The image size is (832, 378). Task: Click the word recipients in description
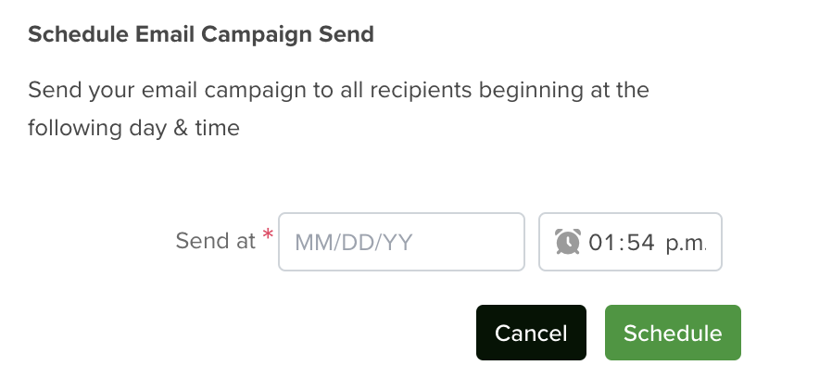click(x=421, y=90)
